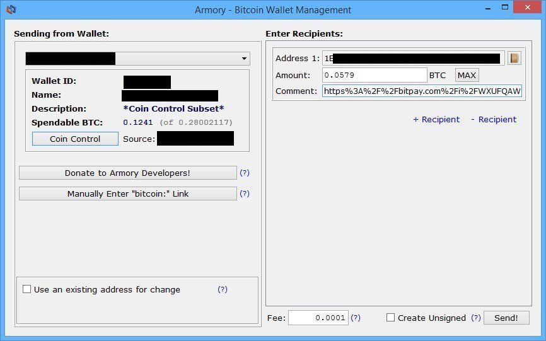Screen dimensions: 546x341
Task: Click the Enter Recipients heading
Action: (304, 34)
